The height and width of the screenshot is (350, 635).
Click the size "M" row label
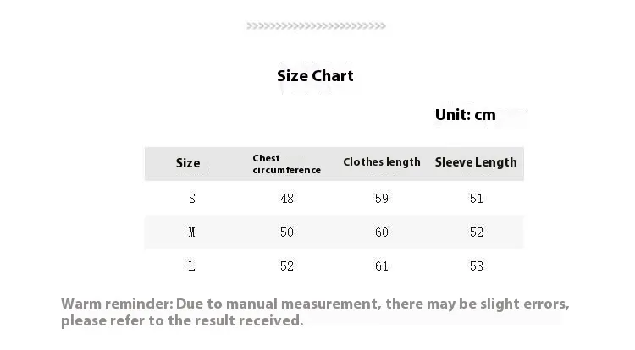point(192,232)
